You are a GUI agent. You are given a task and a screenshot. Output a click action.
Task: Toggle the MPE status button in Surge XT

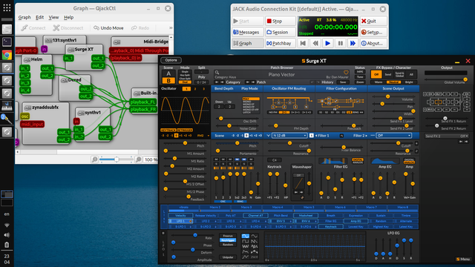tap(360, 72)
